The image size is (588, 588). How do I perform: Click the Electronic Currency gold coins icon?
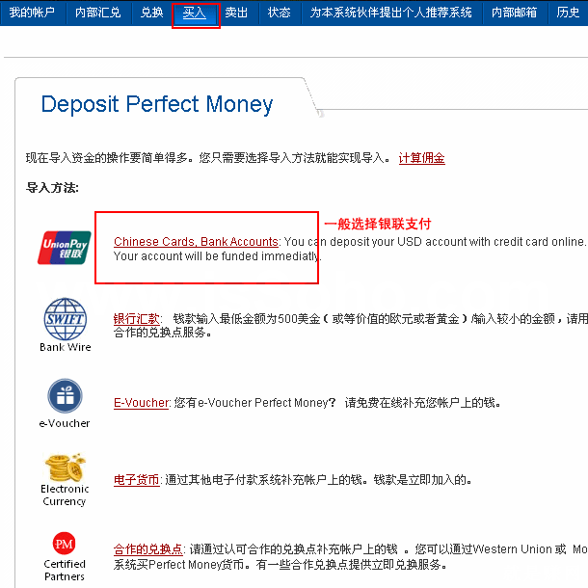click(x=65, y=468)
